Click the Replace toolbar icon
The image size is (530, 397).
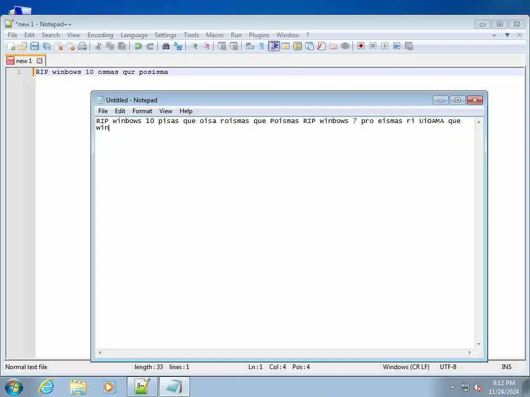pos(178,46)
